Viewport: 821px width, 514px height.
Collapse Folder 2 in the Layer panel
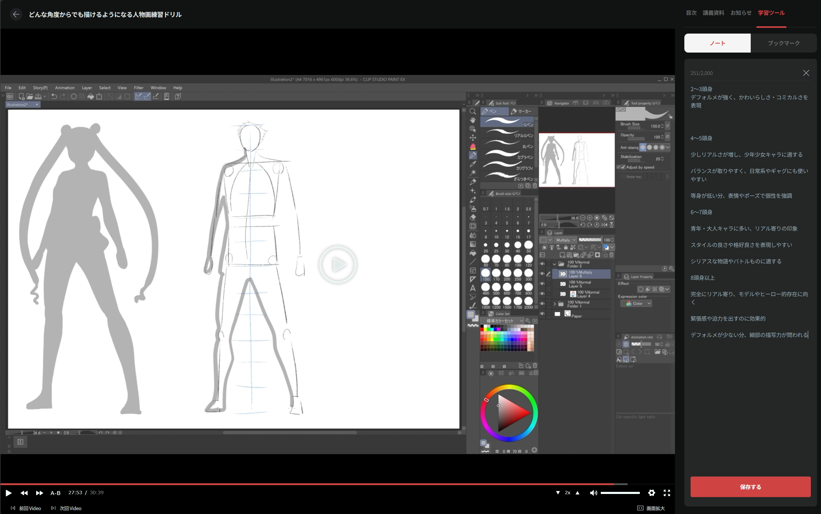(x=555, y=264)
